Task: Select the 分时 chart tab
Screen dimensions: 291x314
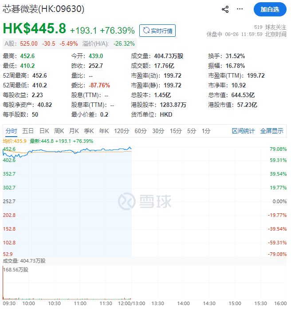Action: click(x=11, y=131)
